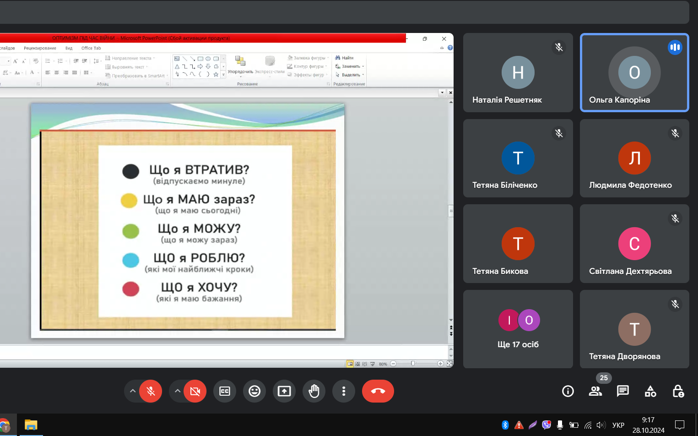Expand audio settings chevron beside microphone
This screenshot has height=436, width=698.
click(x=133, y=391)
